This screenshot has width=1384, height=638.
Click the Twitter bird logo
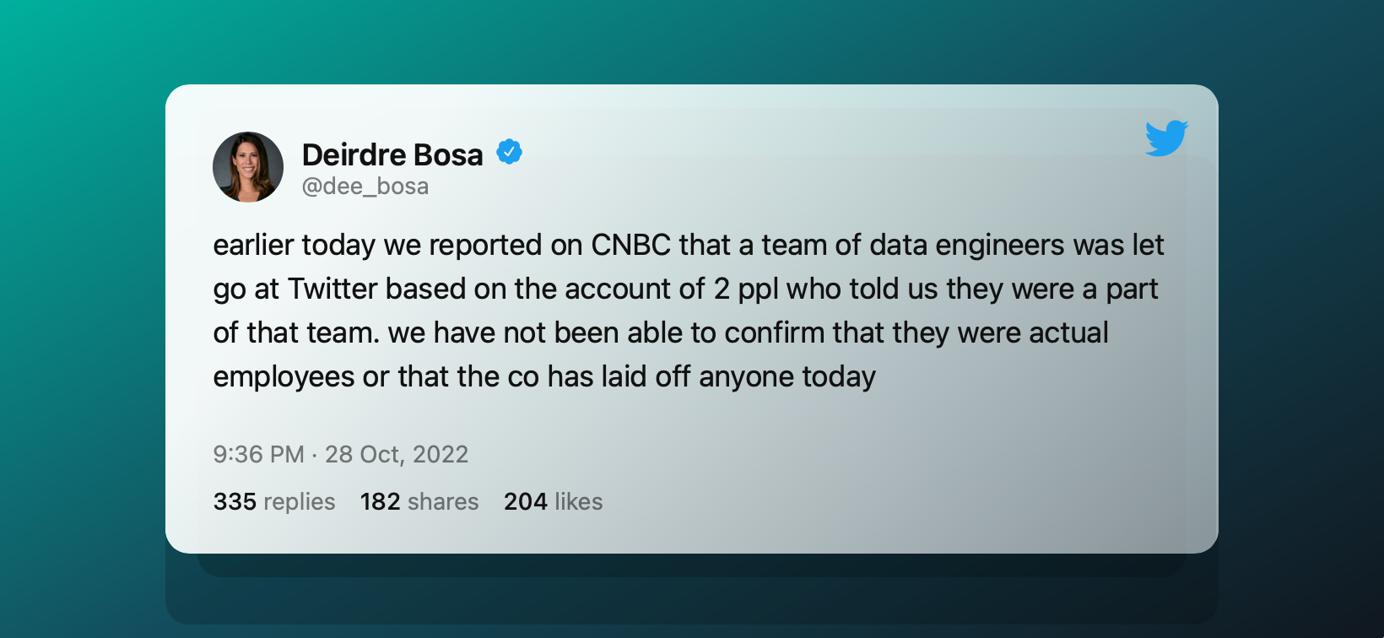pyautogui.click(x=1166, y=138)
